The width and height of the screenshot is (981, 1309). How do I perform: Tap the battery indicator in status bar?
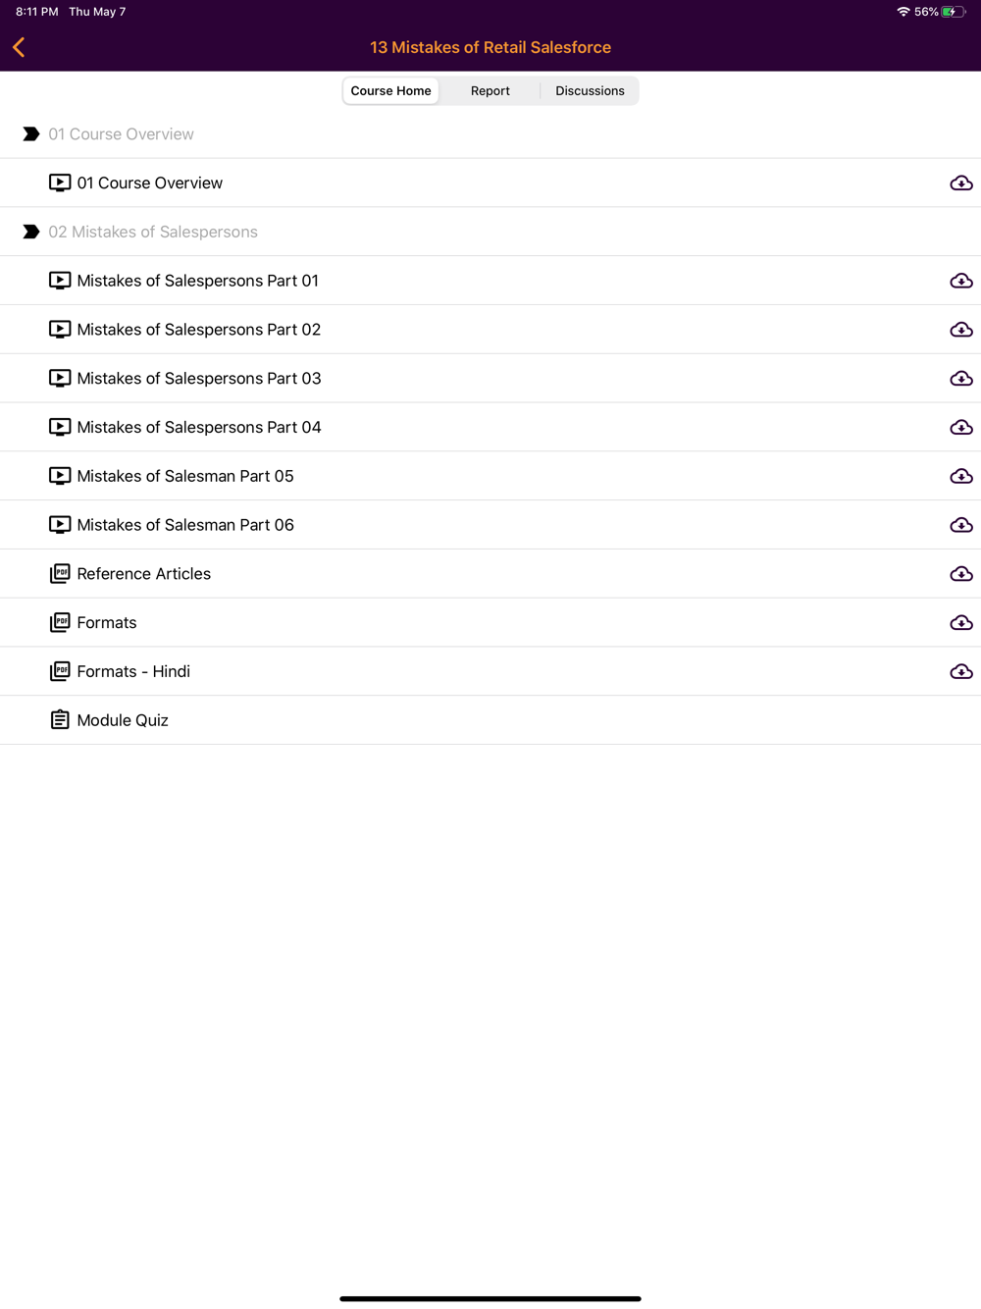pos(952,12)
